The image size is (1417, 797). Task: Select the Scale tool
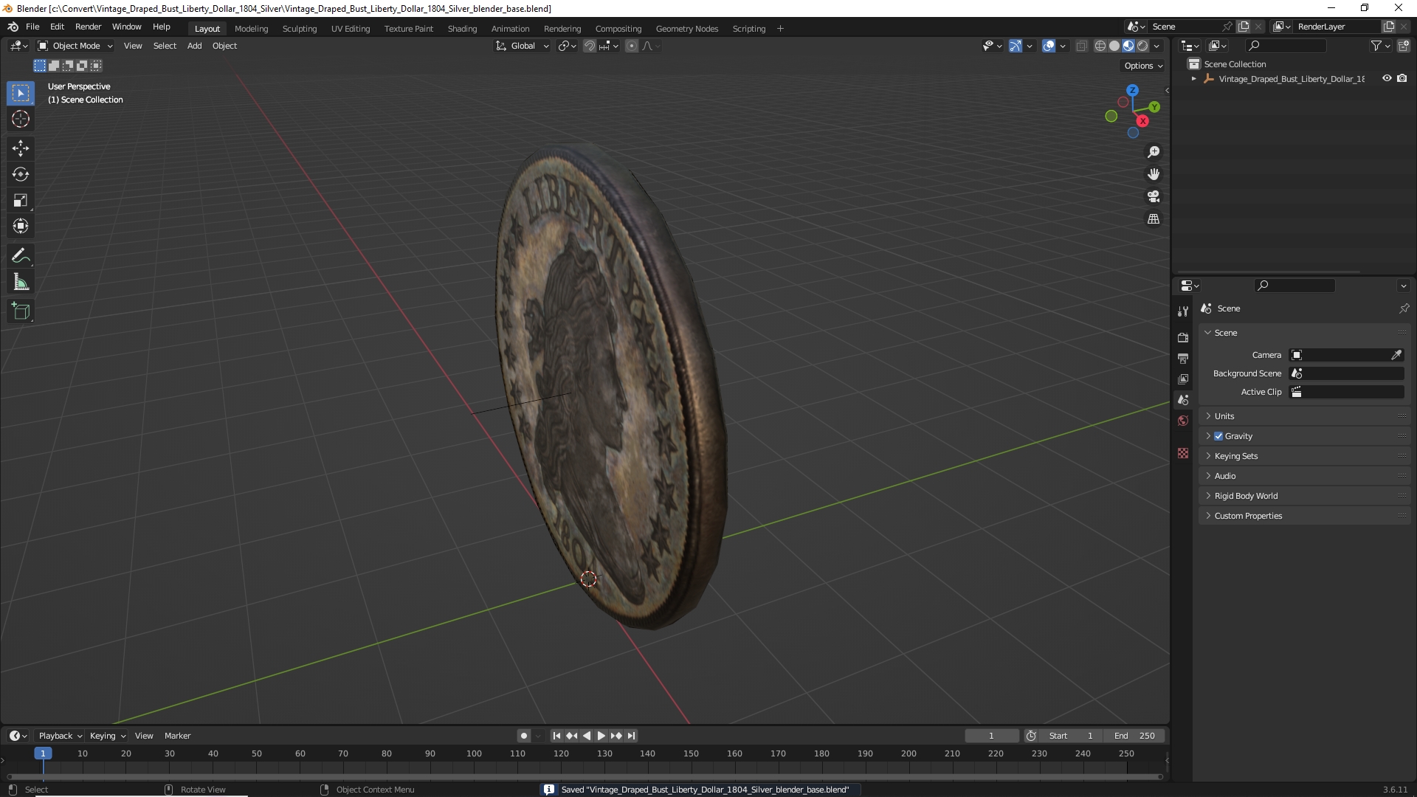coord(21,200)
